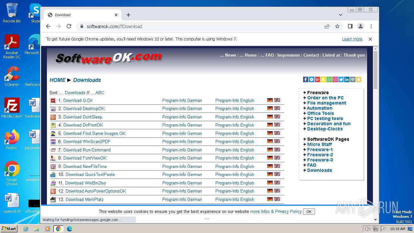Open the News menu link

click(x=228, y=55)
